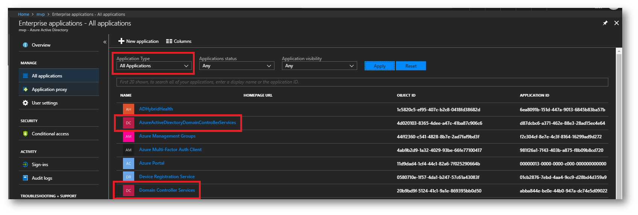Go to Home breadcrumb link
638x215 pixels.
click(x=23, y=14)
